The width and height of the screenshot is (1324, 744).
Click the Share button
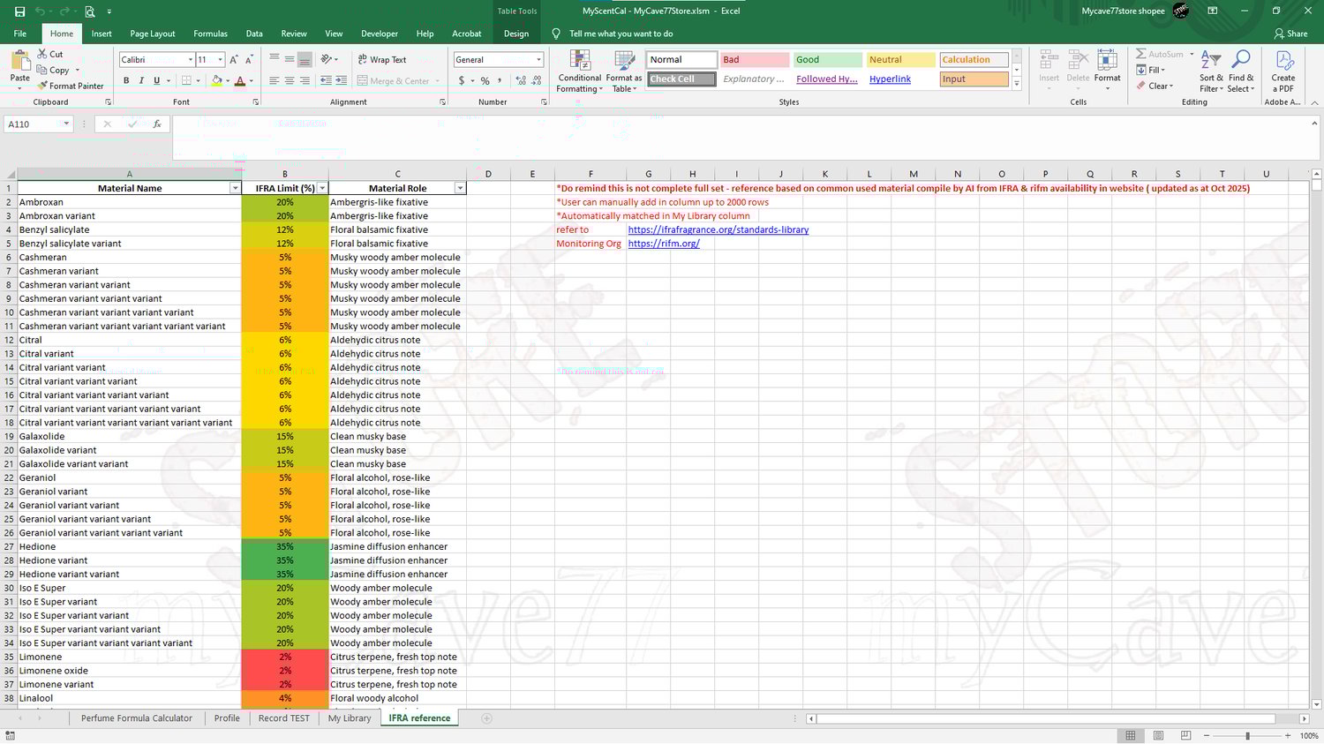point(1290,34)
